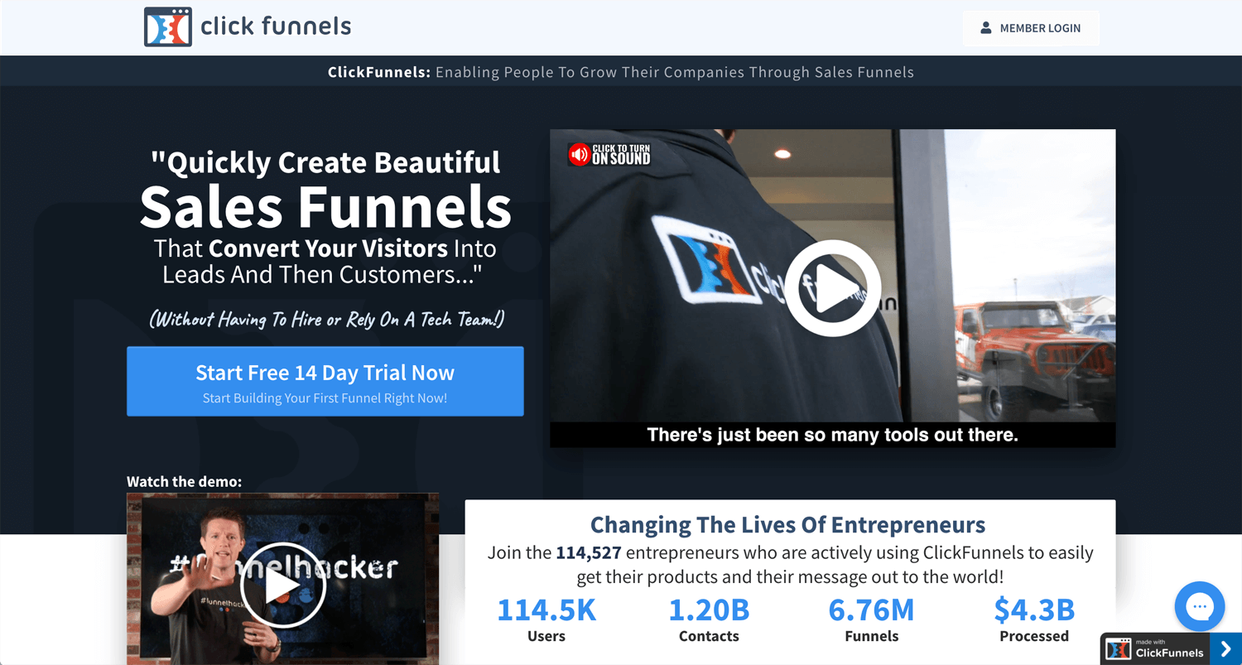This screenshot has height=665, width=1242.
Task: Click 'Changing The Lives Of Entrepreneurs' heading
Action: (787, 524)
